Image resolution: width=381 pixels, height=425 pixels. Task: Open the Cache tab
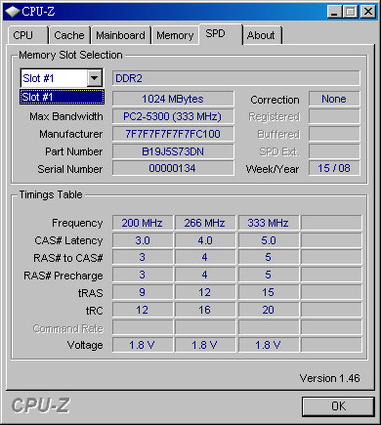[69, 35]
